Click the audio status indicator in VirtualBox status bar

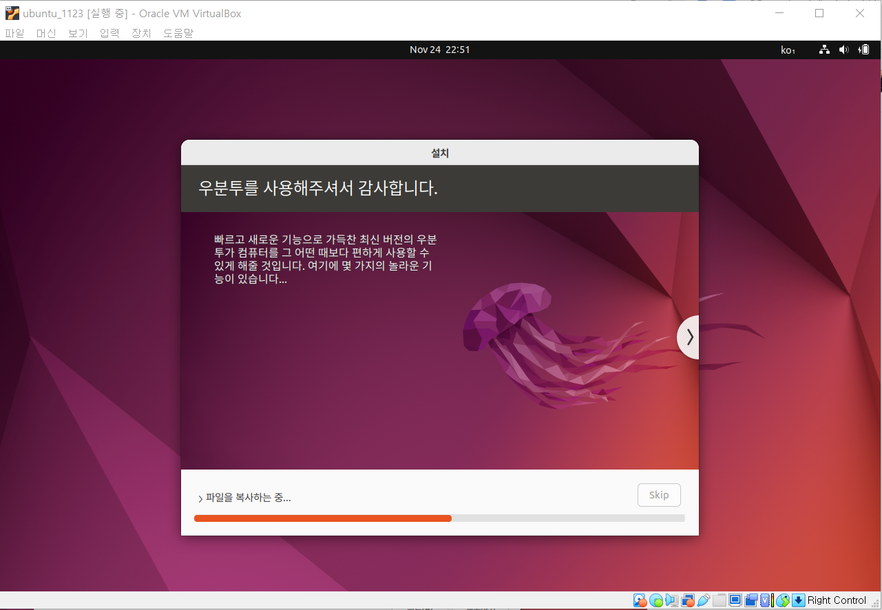pos(672,600)
